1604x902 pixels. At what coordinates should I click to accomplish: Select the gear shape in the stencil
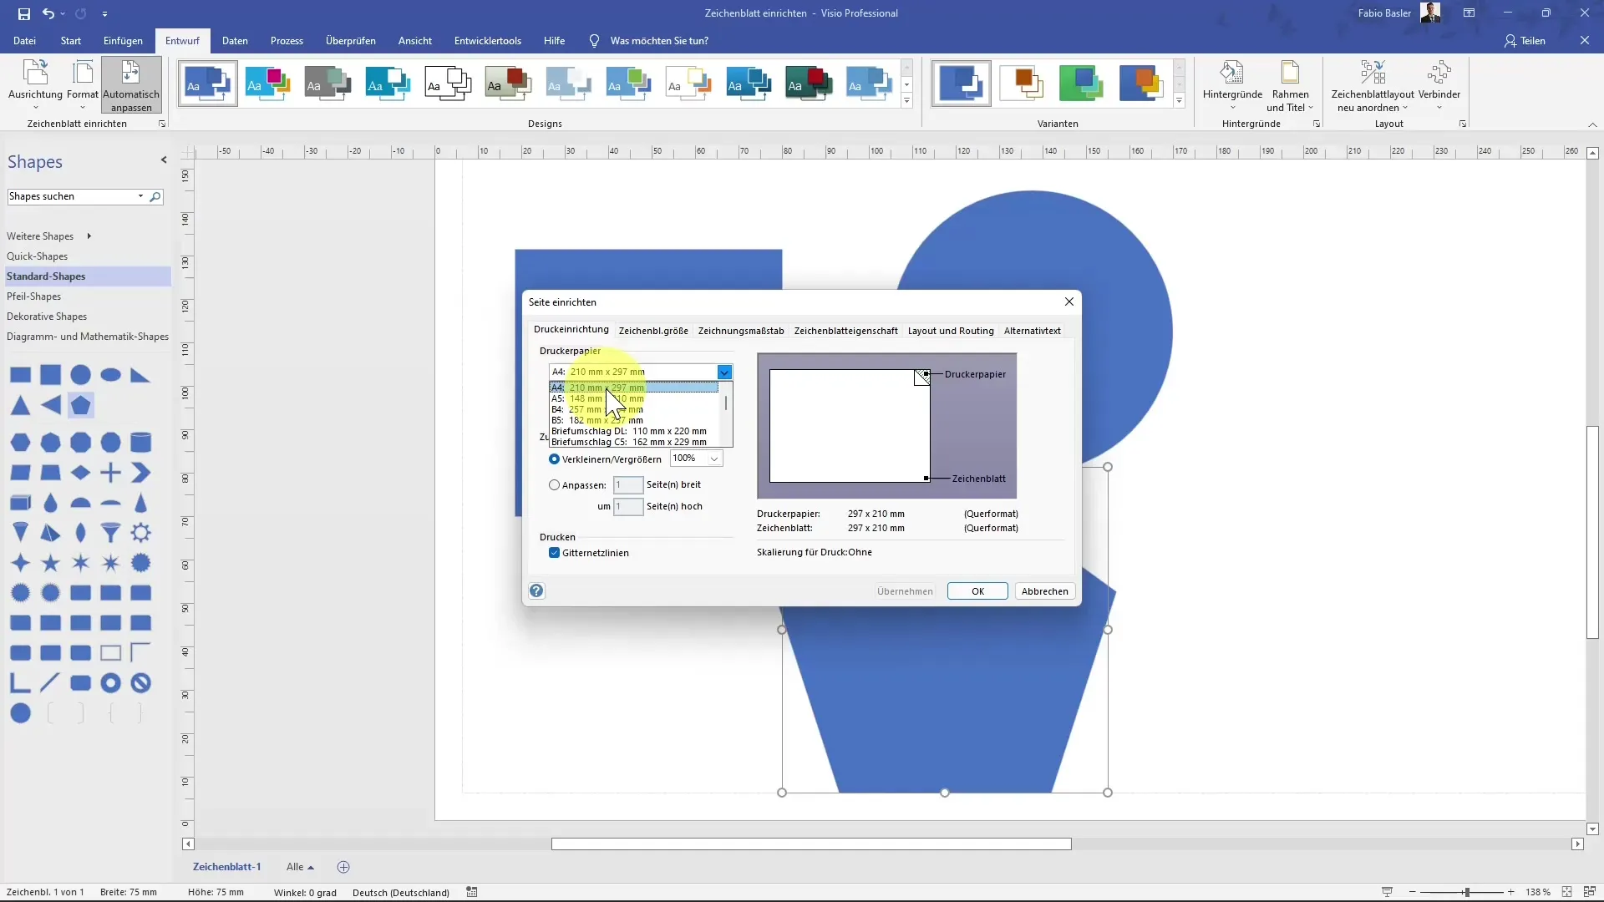pos(141,533)
